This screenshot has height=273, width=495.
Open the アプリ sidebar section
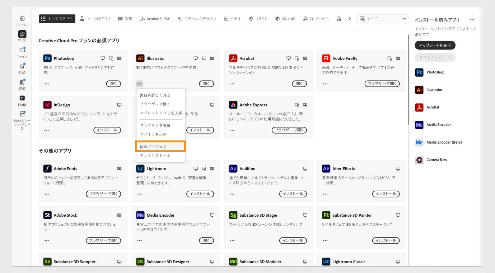(22, 37)
